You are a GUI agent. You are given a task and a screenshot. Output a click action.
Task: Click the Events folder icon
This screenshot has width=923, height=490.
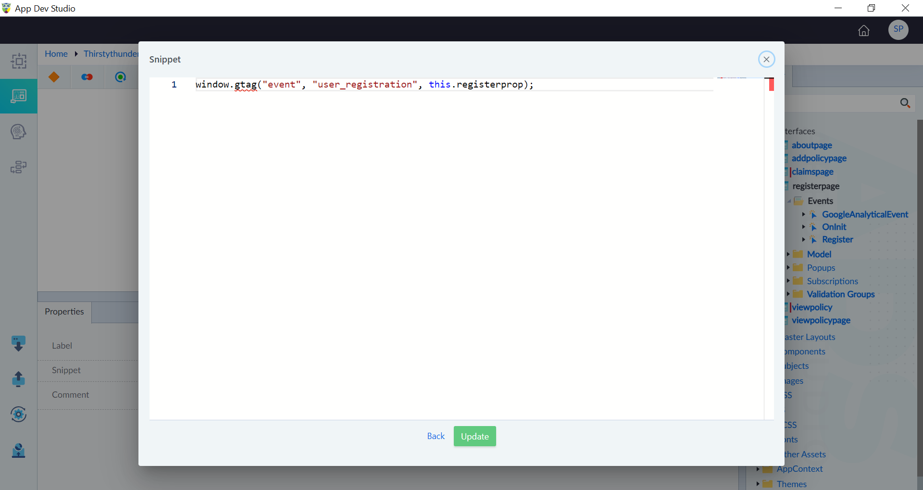click(798, 201)
